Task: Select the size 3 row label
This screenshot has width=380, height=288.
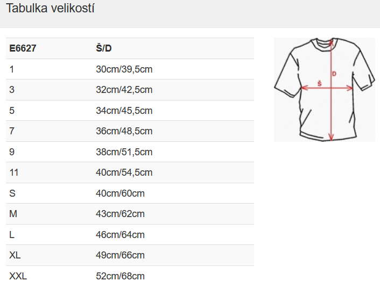Action: (12, 90)
